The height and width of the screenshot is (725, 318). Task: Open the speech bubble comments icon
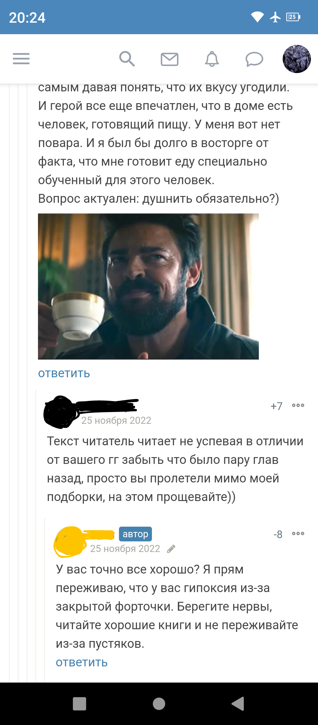pos(254,59)
